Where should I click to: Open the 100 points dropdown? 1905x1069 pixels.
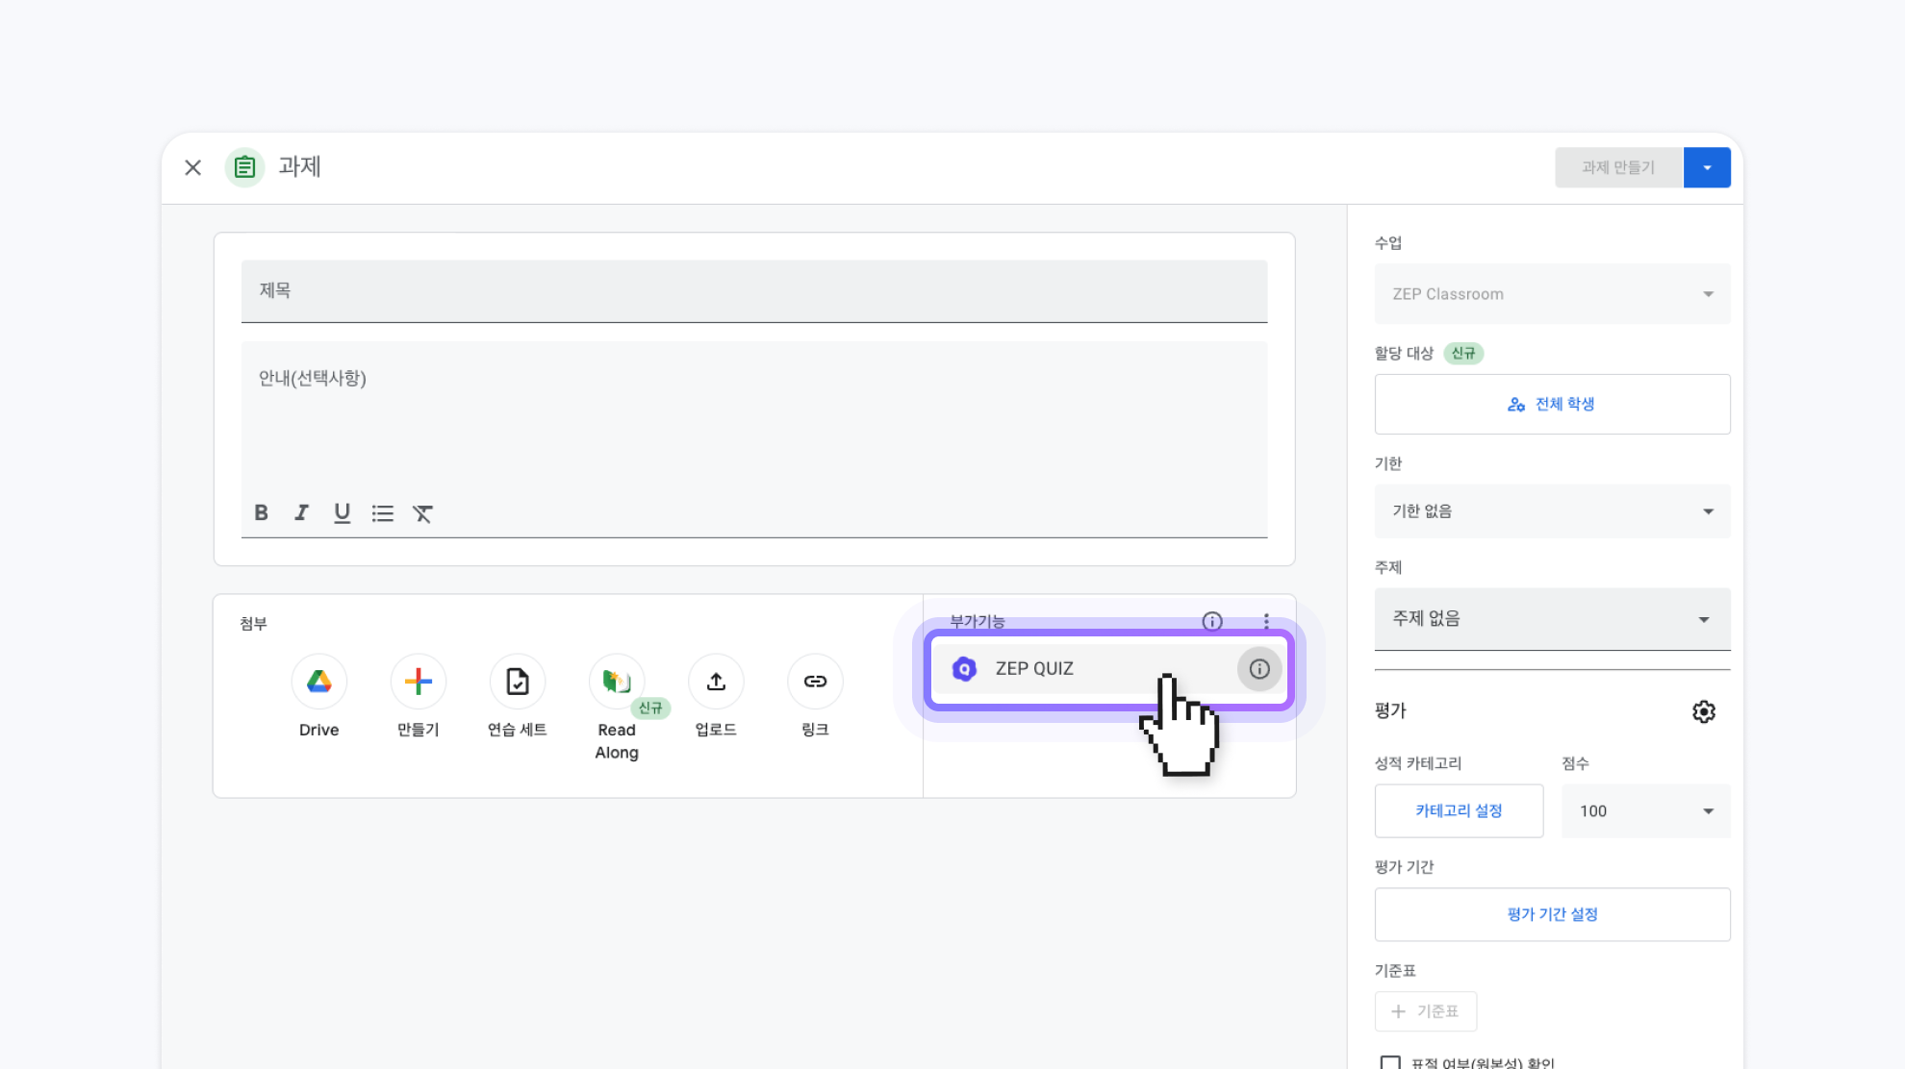(x=1645, y=811)
